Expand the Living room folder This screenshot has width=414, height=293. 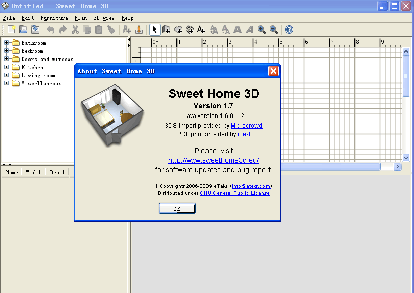pos(6,75)
